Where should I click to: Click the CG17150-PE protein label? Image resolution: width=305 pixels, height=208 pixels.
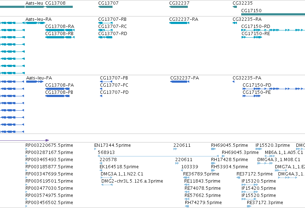click(x=257, y=92)
